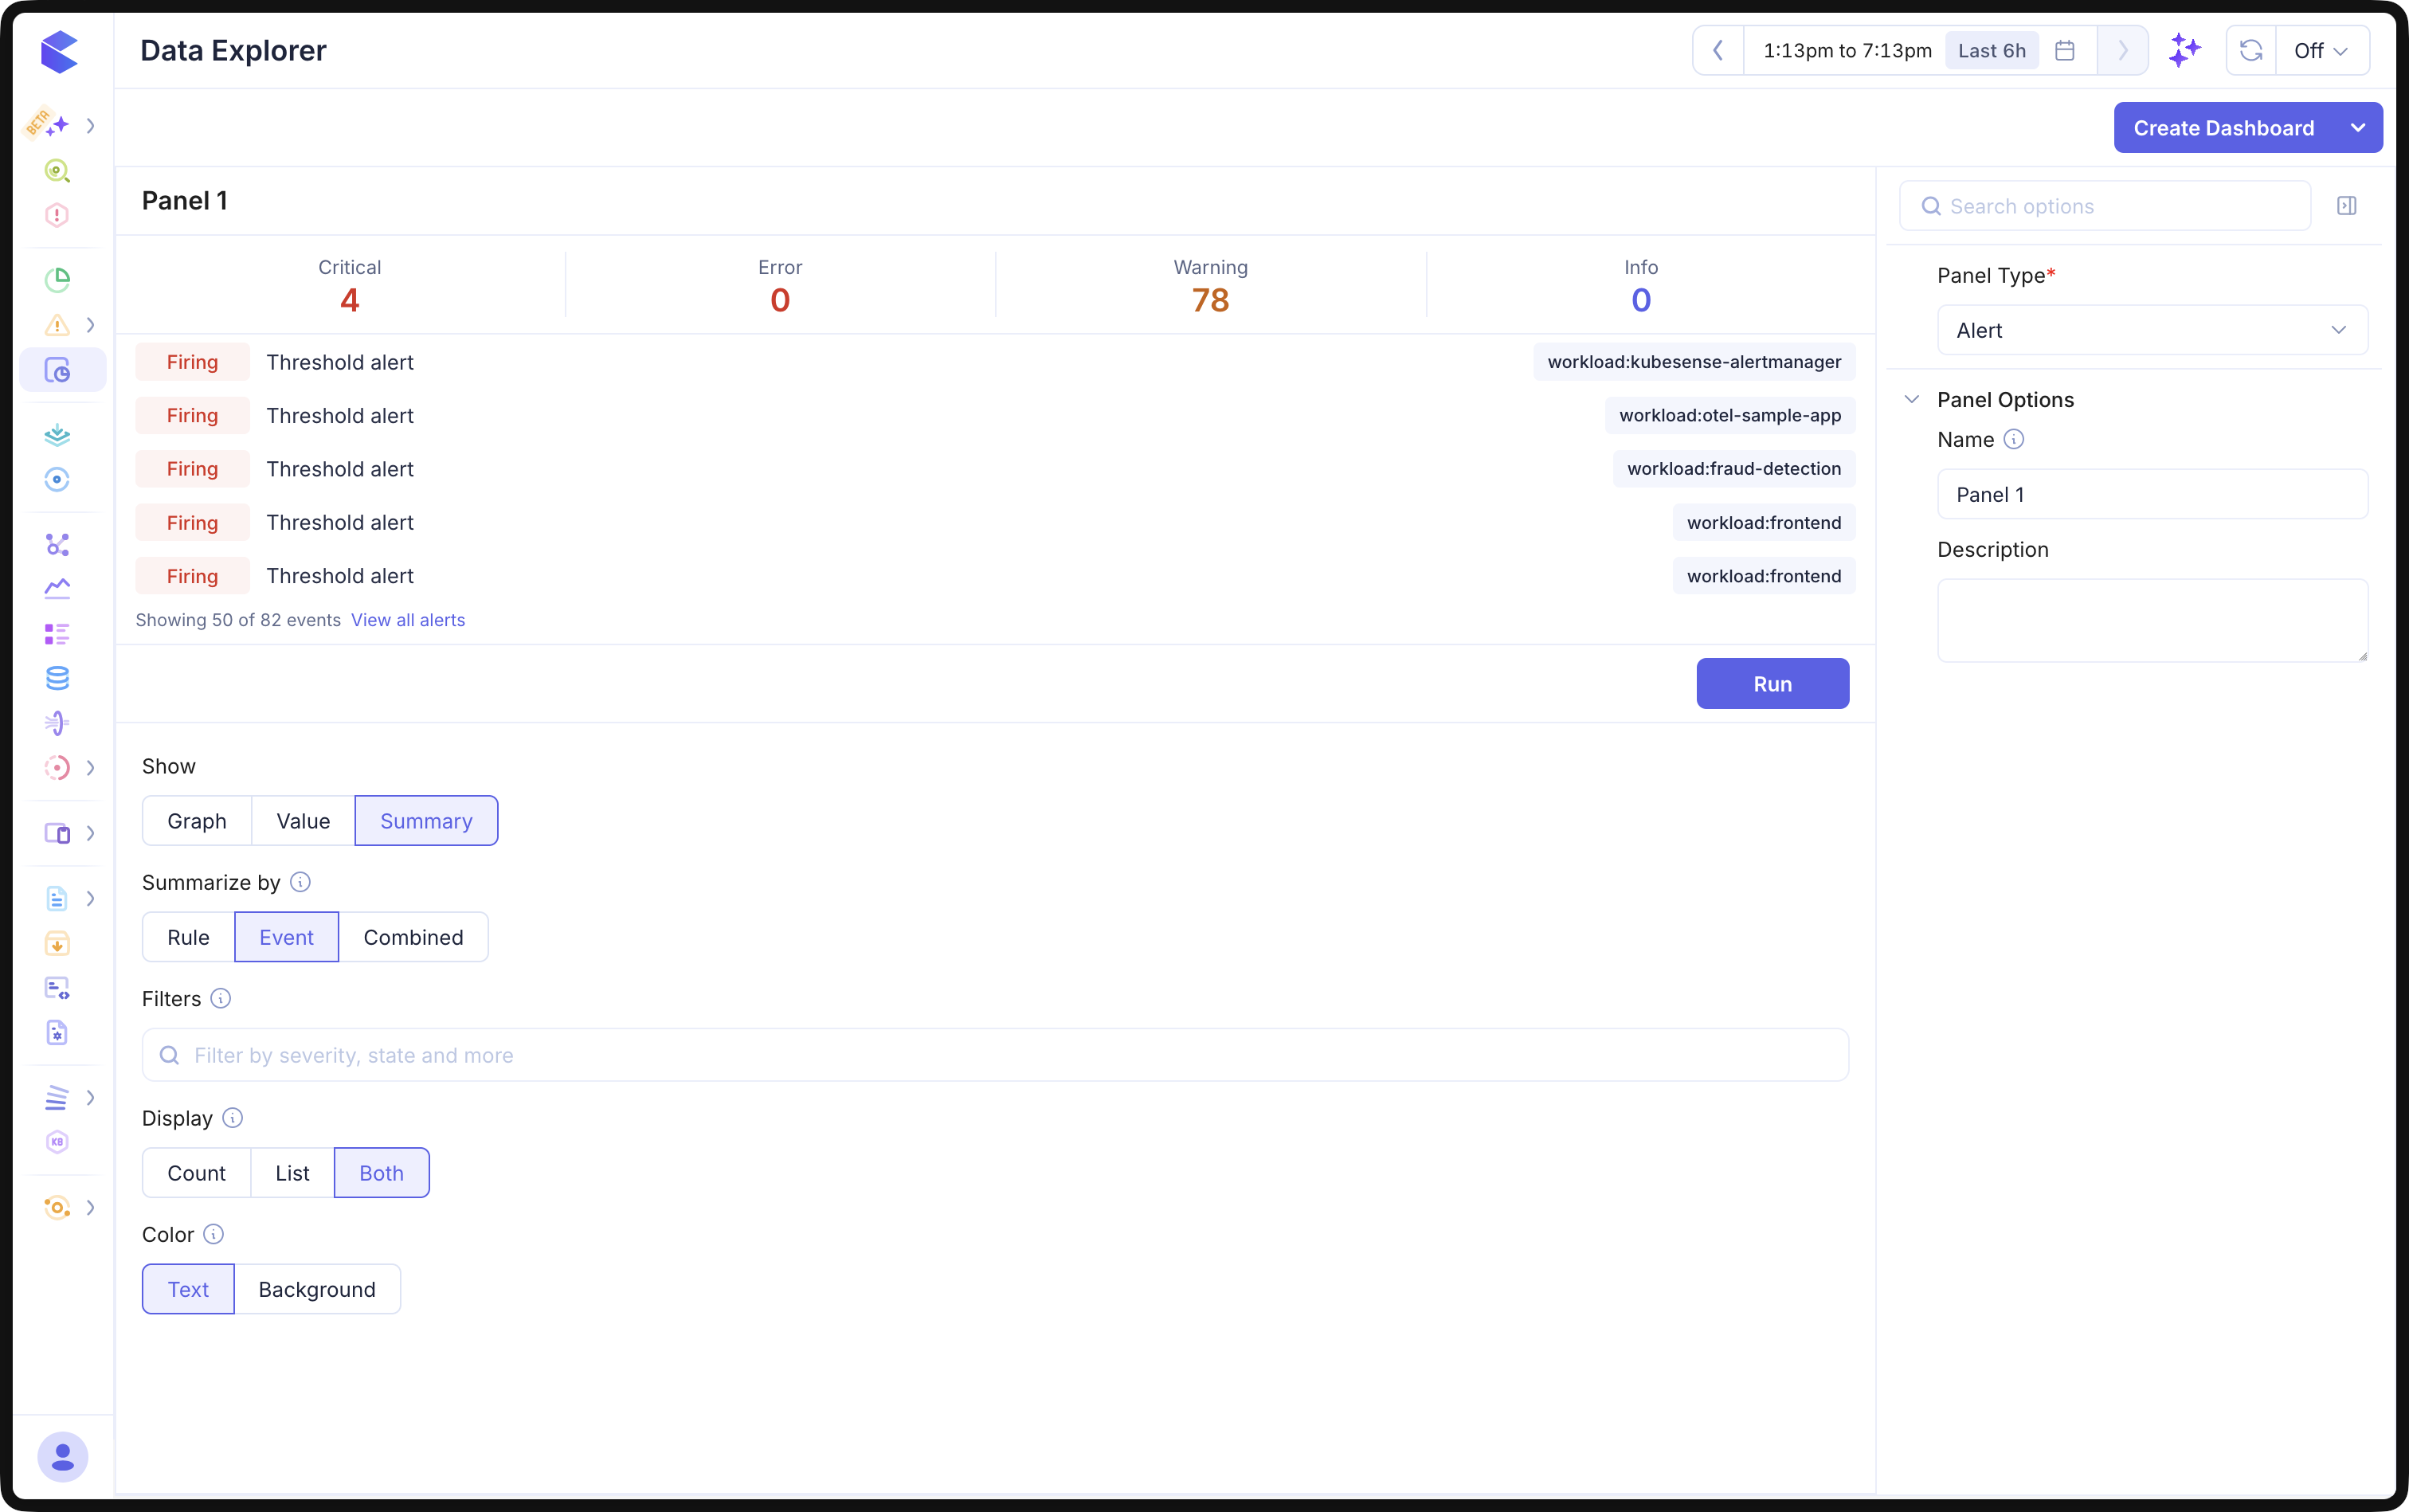Expand the beta AI sidebar chevron
2409x1512 pixels.
pyautogui.click(x=90, y=125)
